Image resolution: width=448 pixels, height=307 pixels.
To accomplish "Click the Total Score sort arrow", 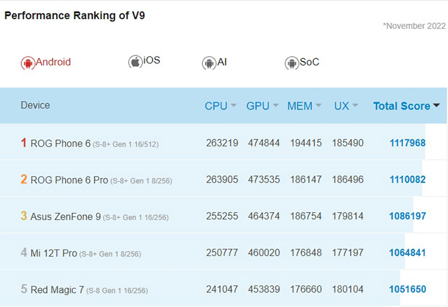I will tap(436, 105).
